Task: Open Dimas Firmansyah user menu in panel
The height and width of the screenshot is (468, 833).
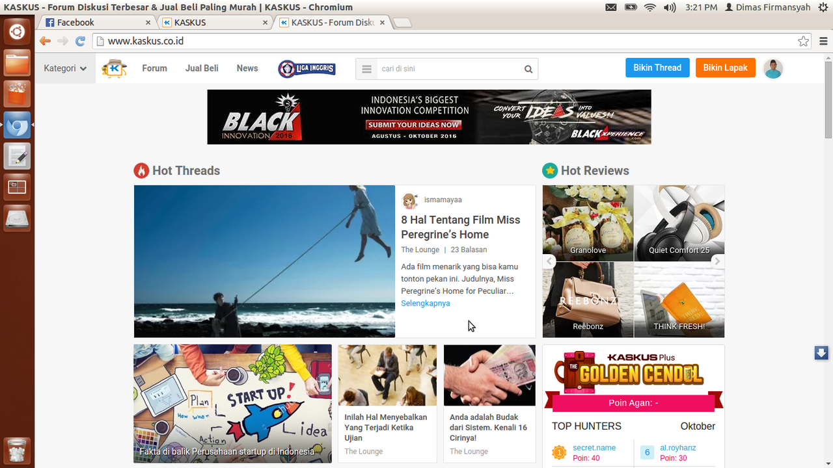Action: coord(768,7)
